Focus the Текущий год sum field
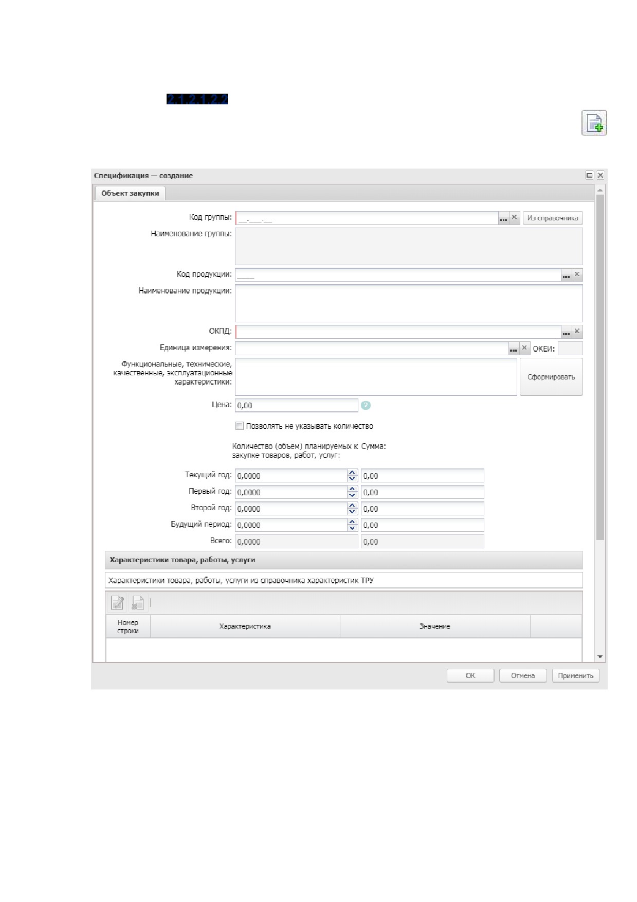The width and height of the screenshot is (637, 902). pyautogui.click(x=423, y=476)
